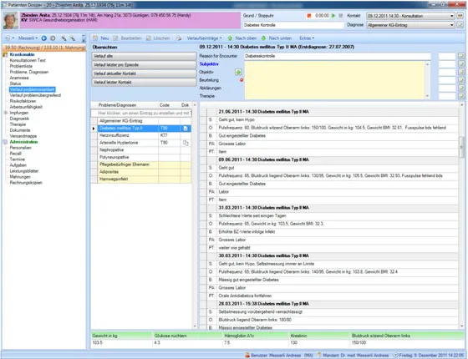The image size is (468, 359).
Task: Click the second pin icon in left toolbar
Action: 73,38
